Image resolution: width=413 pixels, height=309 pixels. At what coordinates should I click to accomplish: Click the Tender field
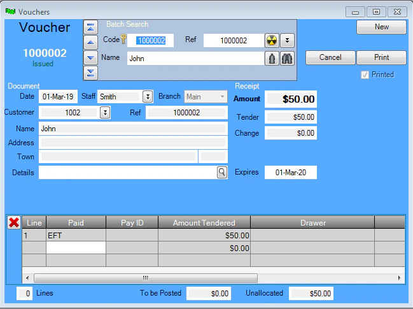click(291, 117)
